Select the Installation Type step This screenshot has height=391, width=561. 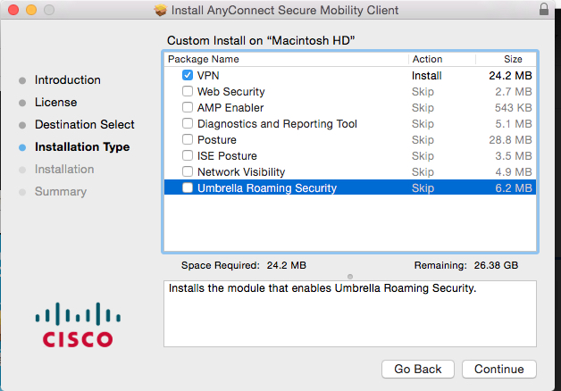(82, 147)
